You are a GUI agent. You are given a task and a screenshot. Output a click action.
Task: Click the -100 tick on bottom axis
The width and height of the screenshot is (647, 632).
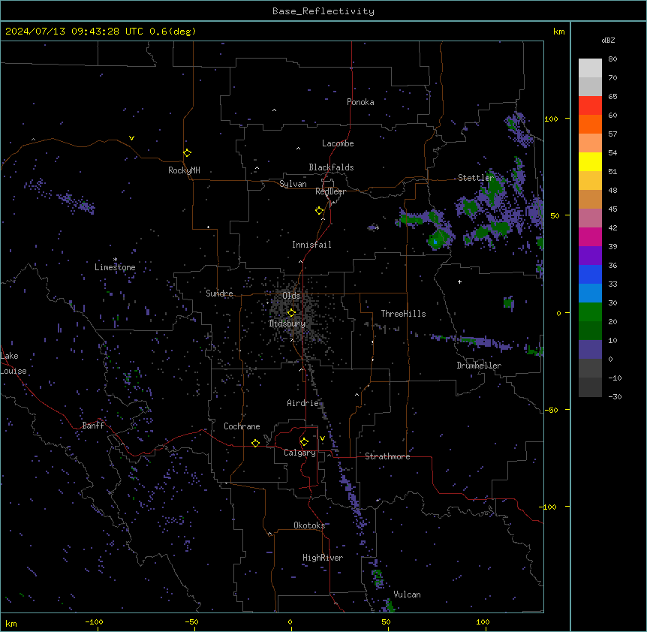coord(94,622)
